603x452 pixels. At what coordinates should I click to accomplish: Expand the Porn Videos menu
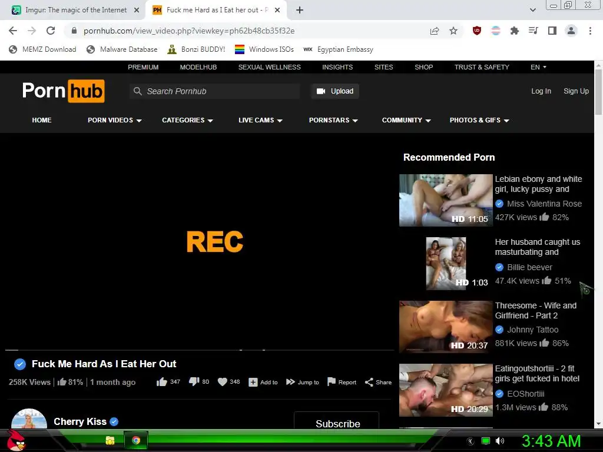click(x=115, y=120)
